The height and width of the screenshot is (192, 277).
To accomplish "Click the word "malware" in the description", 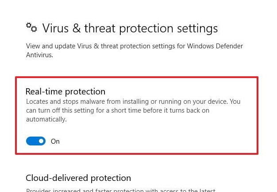I will 92,102.
